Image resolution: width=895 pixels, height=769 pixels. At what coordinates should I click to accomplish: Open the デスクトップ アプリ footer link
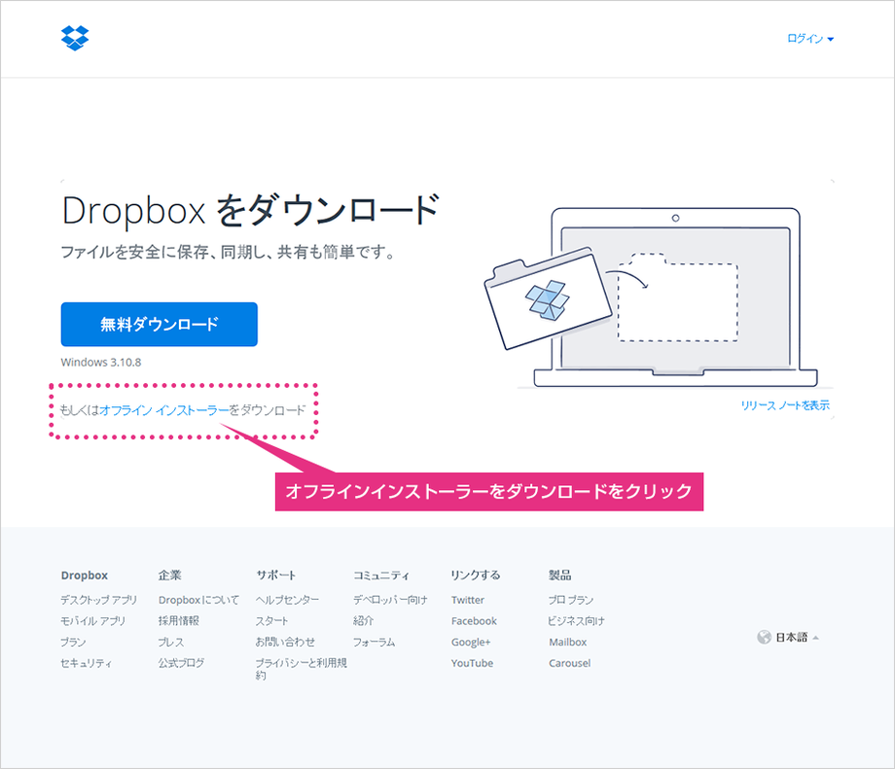(99, 600)
